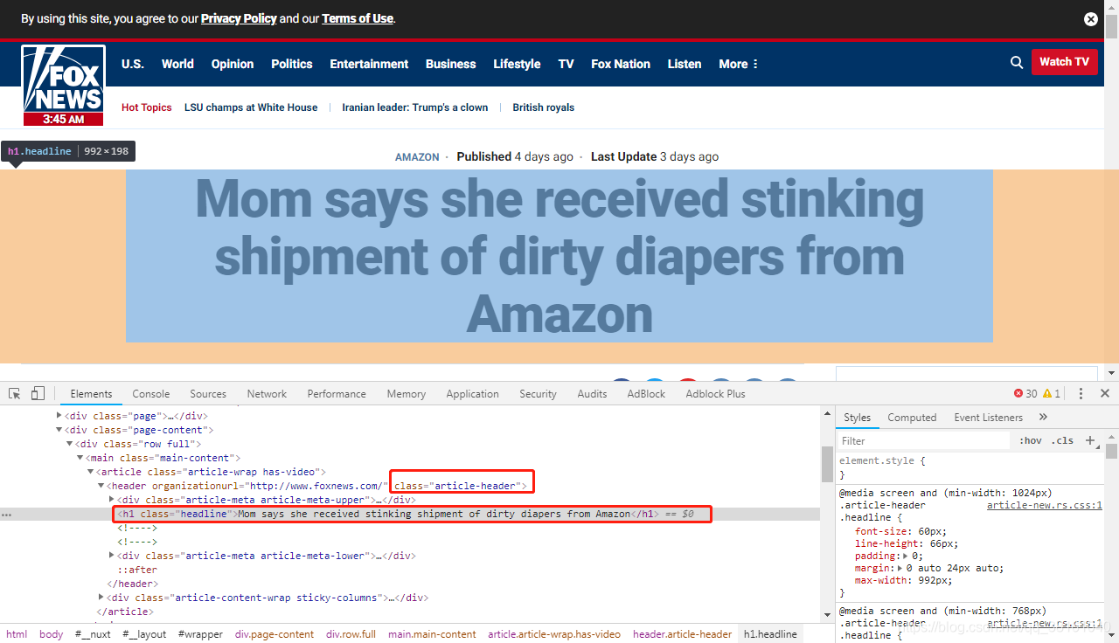Go to the U.S. news section
Image resolution: width=1119 pixels, height=643 pixels.
(133, 64)
